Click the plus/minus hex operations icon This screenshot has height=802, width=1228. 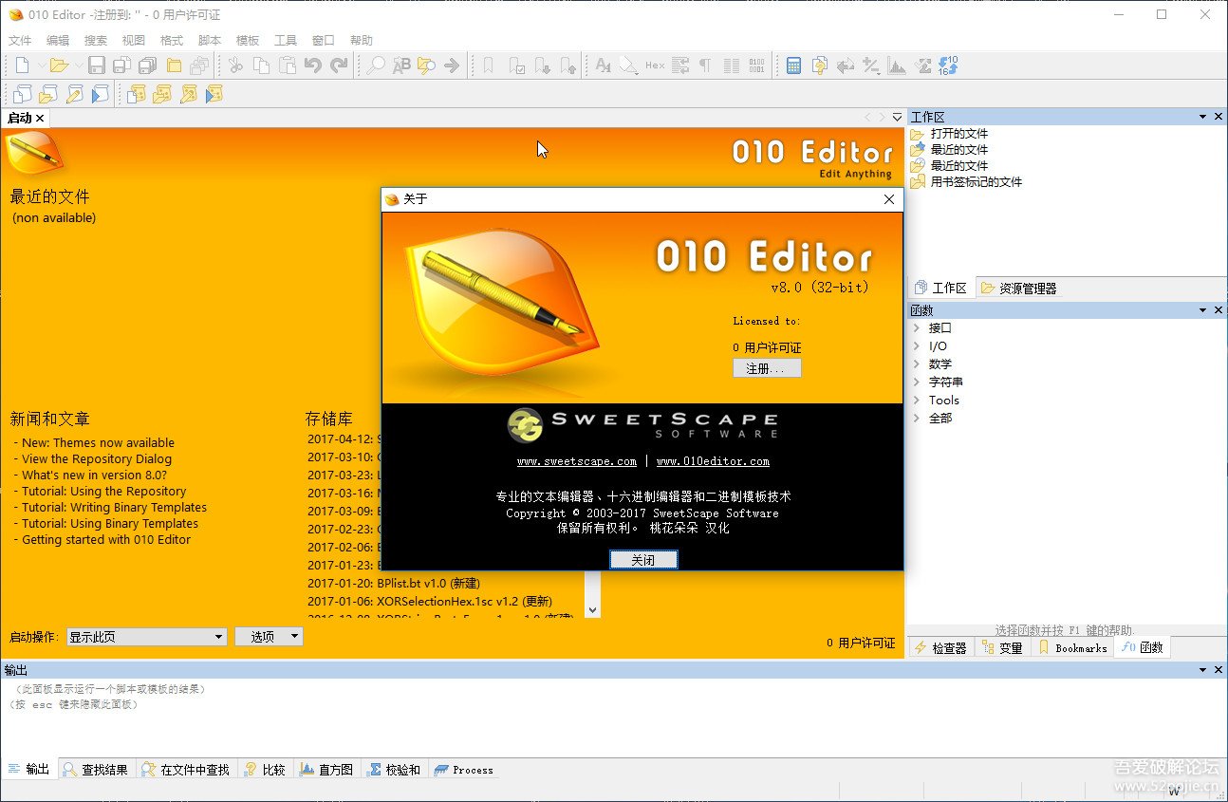(870, 65)
